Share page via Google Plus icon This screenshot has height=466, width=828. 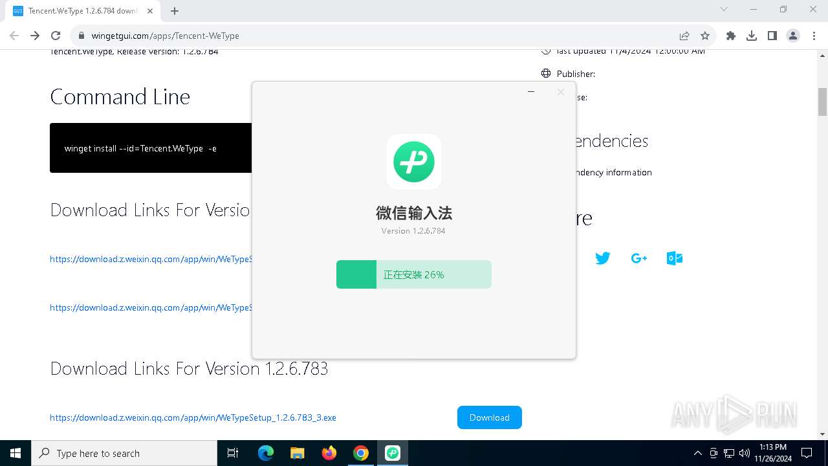click(638, 258)
